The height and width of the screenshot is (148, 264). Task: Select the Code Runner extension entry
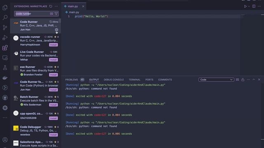click(35, 26)
